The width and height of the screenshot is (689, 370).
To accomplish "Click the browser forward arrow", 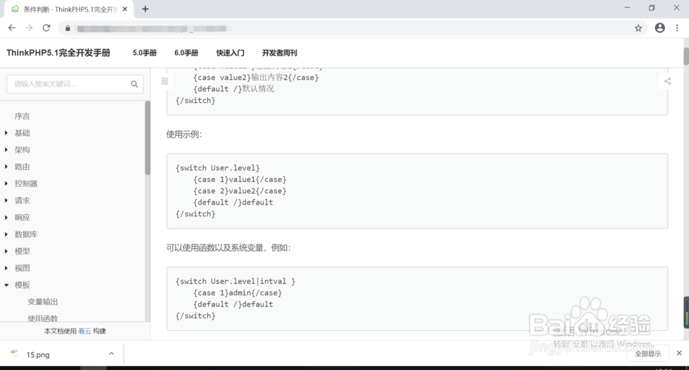I will click(x=29, y=28).
